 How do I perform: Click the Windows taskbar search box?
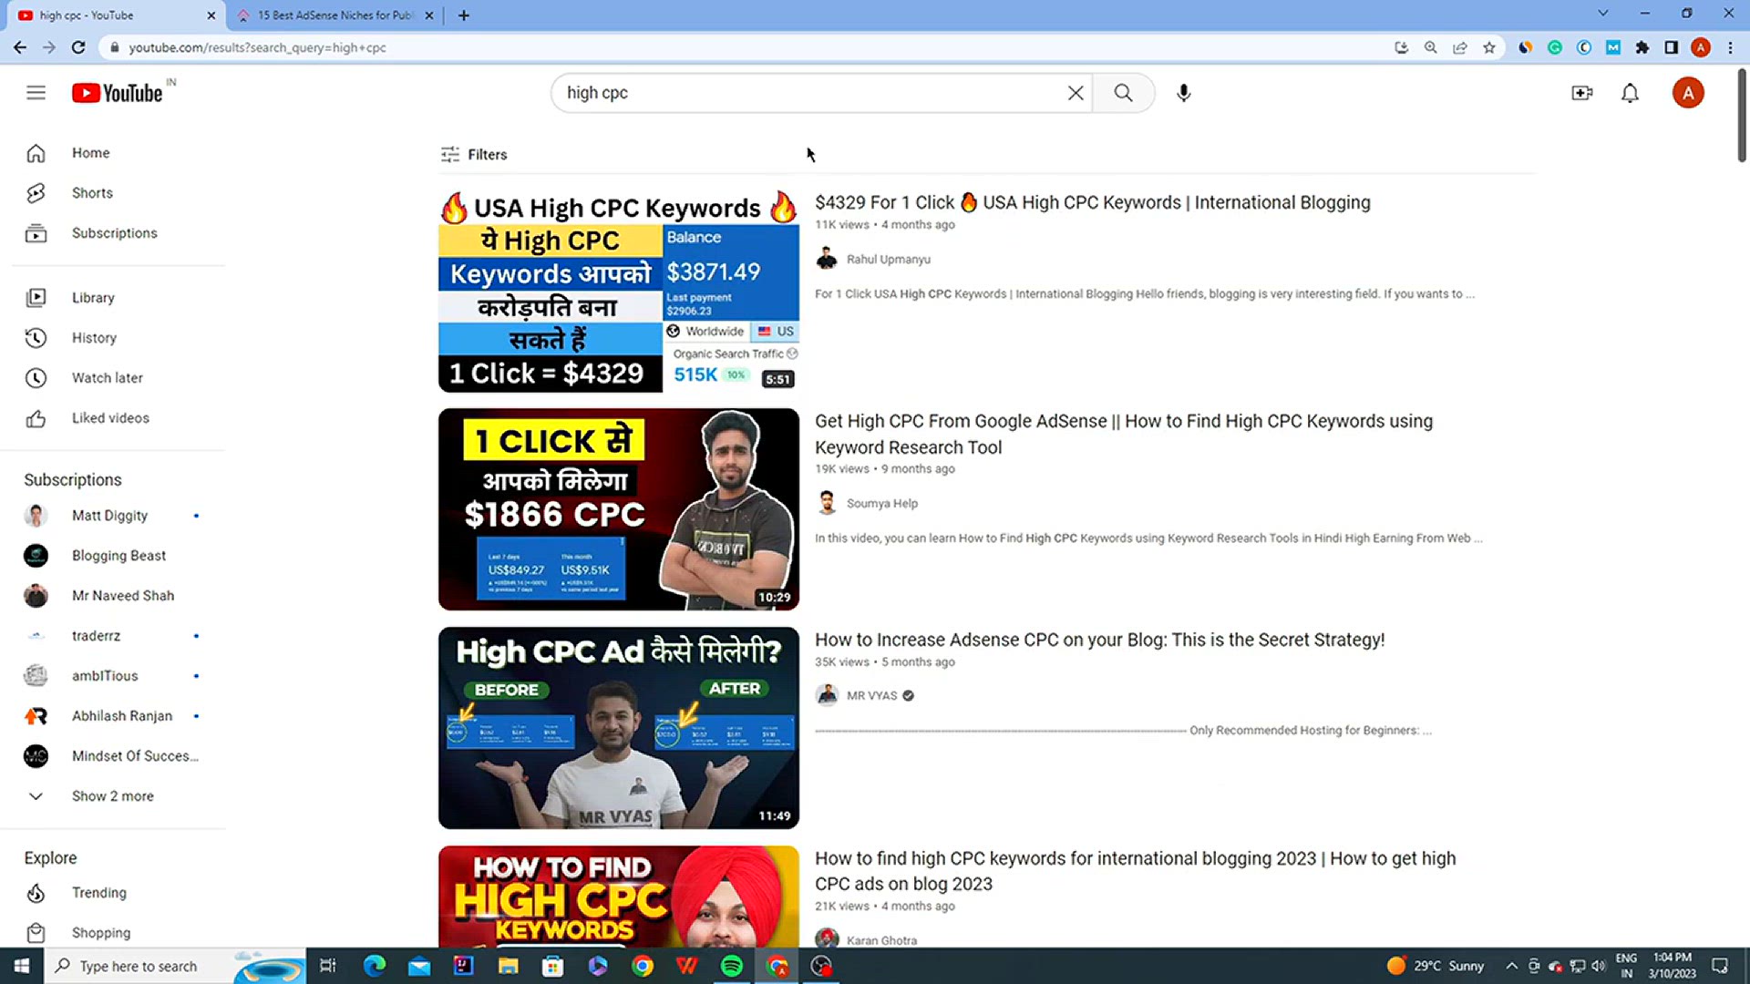173,966
